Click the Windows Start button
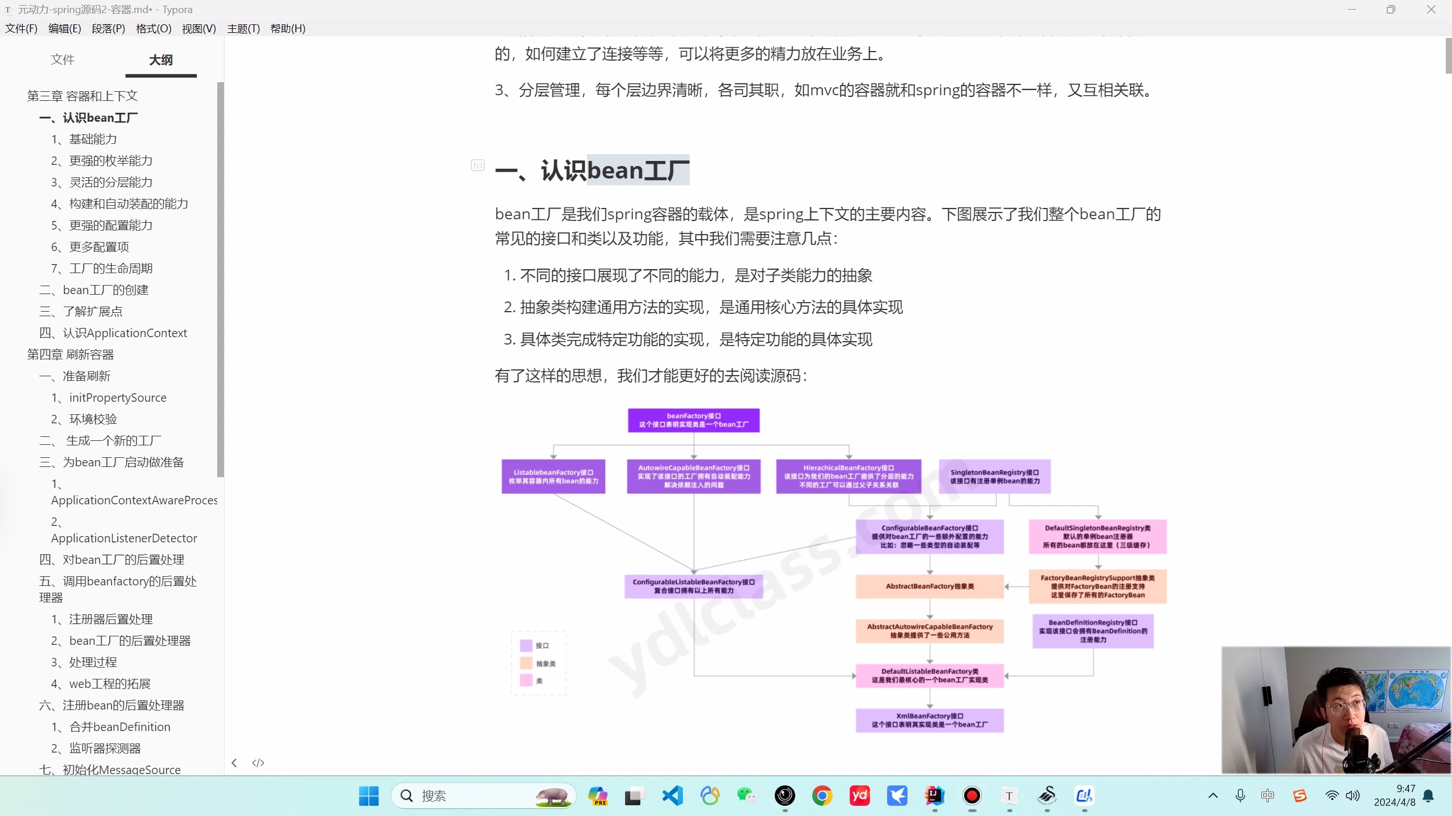The height and width of the screenshot is (816, 1452). [x=368, y=796]
